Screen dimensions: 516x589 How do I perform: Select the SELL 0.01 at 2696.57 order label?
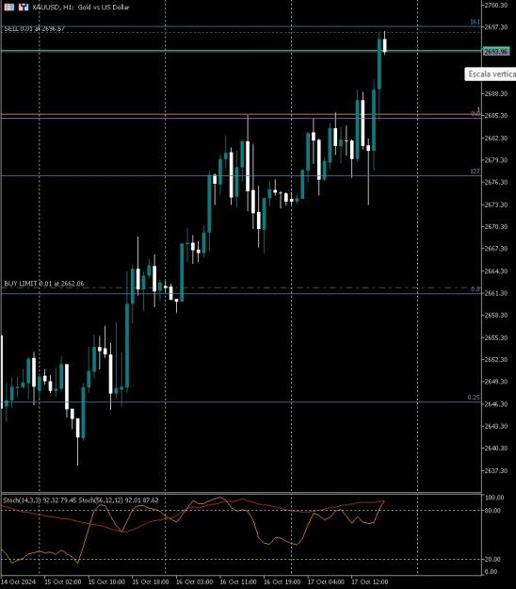pos(34,29)
